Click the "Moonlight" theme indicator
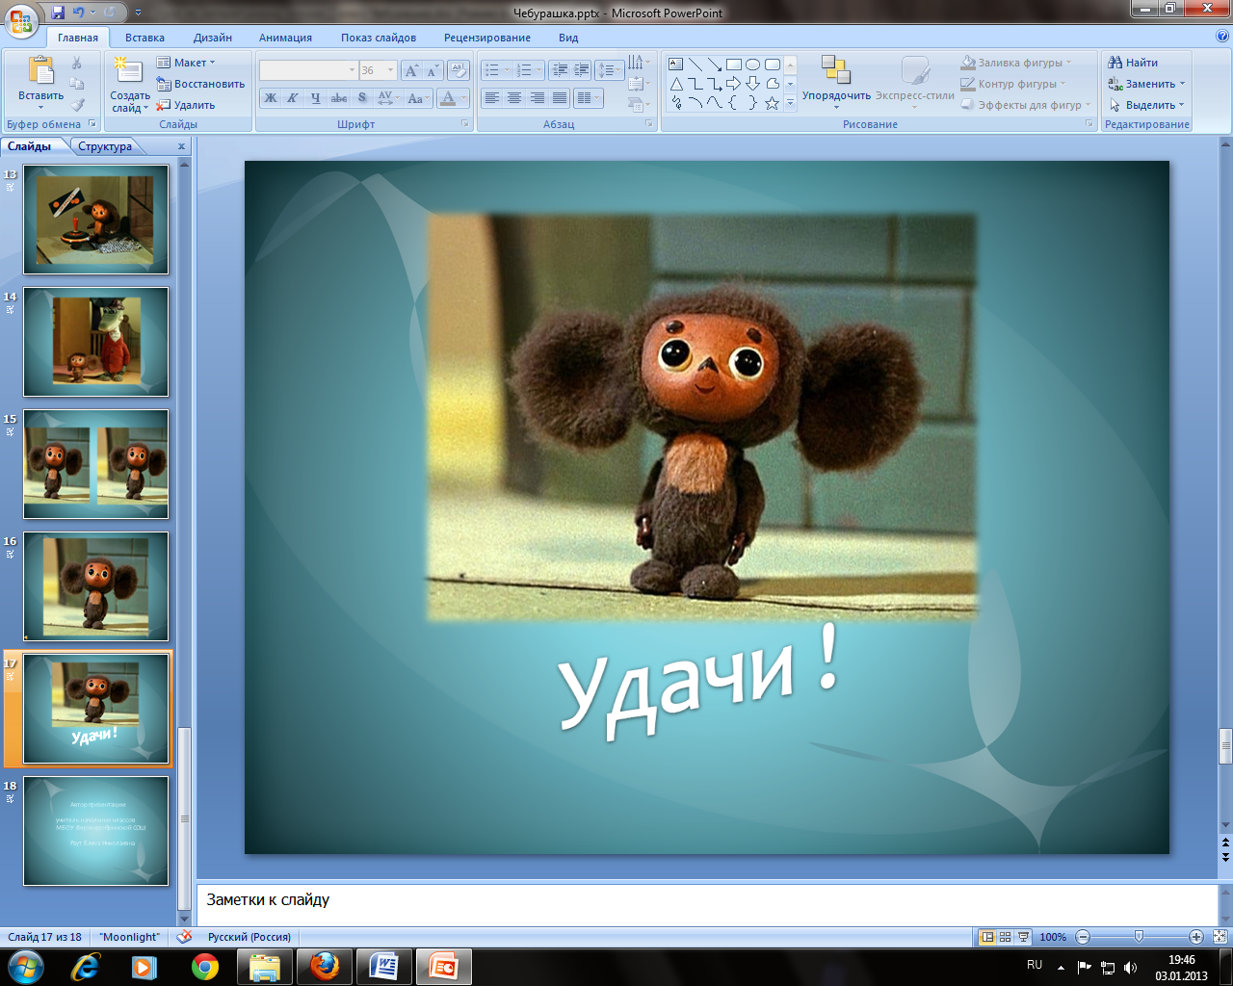The width and height of the screenshot is (1233, 986). coord(130,937)
